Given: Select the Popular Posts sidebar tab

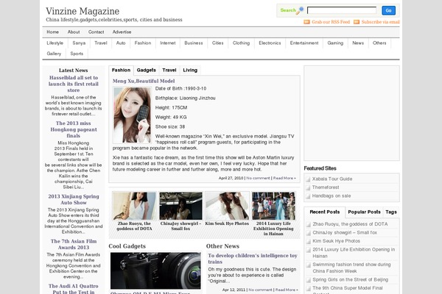Looking at the screenshot, I should click(x=364, y=212).
